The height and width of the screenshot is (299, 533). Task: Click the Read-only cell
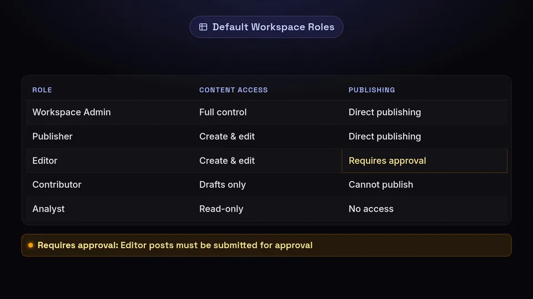(x=222, y=209)
